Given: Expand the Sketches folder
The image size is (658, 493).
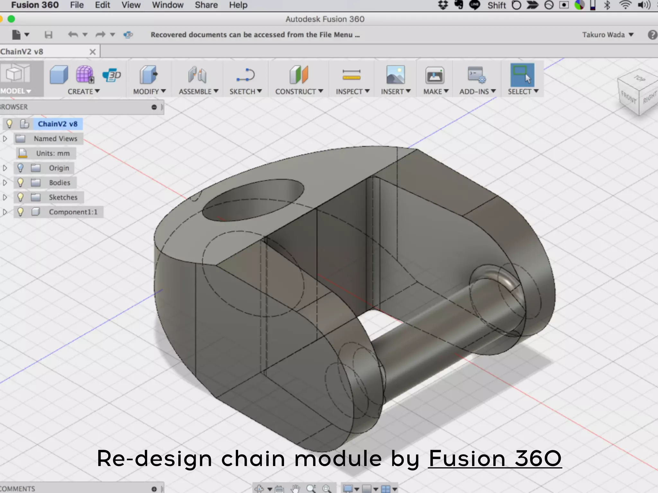Looking at the screenshot, I should point(5,197).
